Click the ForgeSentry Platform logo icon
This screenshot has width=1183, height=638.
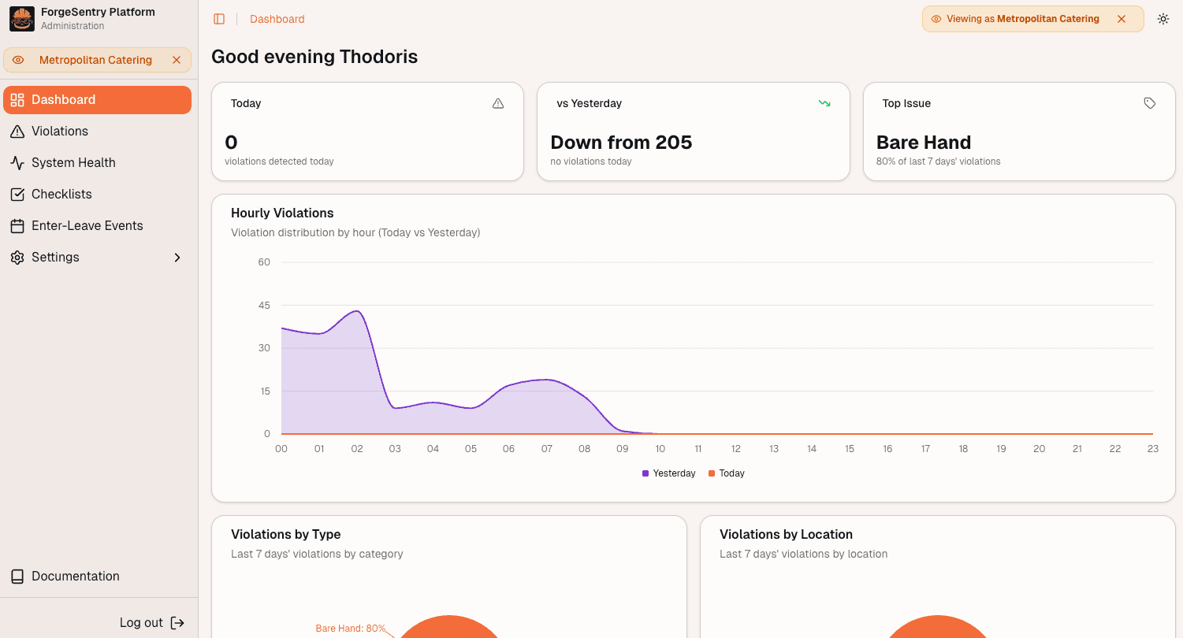point(22,19)
